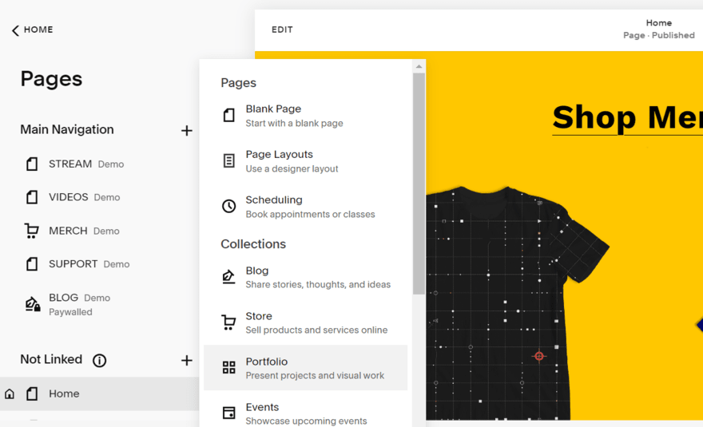Click the MERCH store cart icon
Image resolution: width=703 pixels, height=427 pixels.
31,231
